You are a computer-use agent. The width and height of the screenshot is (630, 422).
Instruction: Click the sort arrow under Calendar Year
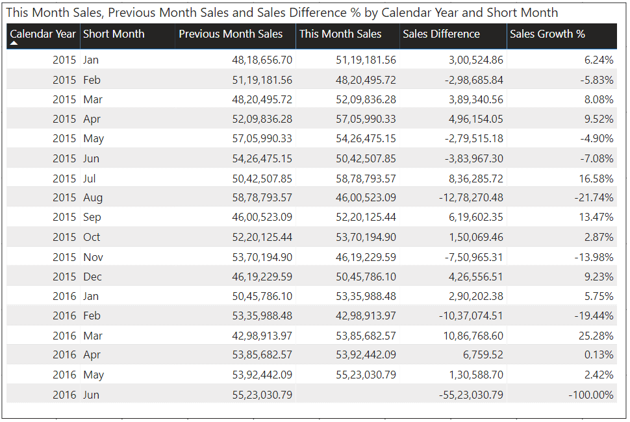pyautogui.click(x=14, y=43)
